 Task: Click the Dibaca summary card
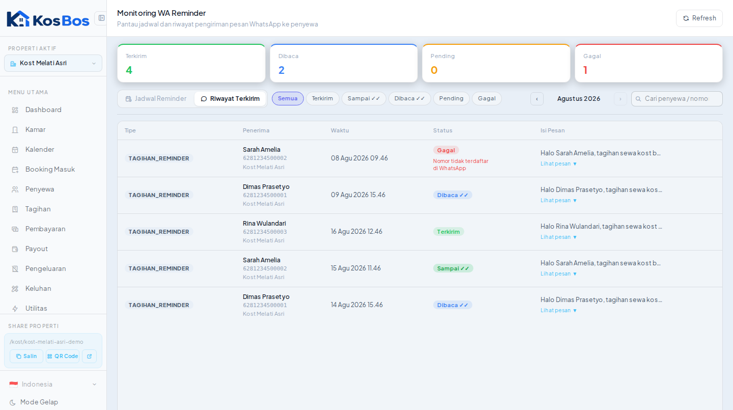tap(344, 63)
